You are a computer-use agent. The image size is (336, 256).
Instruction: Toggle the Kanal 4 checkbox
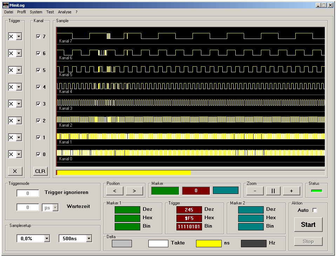pyautogui.click(x=38, y=87)
